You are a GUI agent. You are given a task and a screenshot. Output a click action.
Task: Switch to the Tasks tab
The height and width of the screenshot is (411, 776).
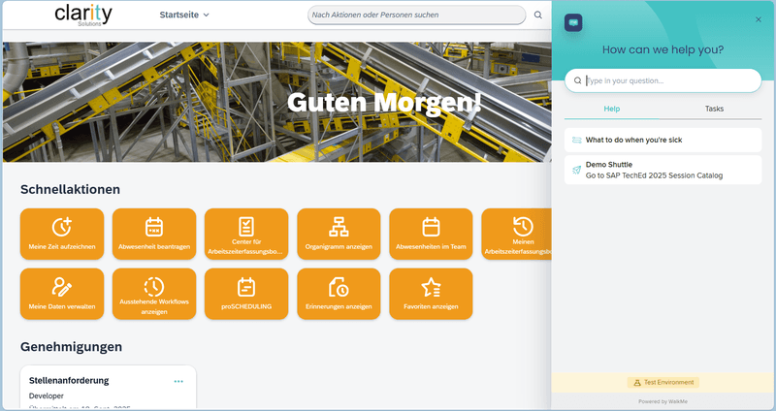coord(714,109)
